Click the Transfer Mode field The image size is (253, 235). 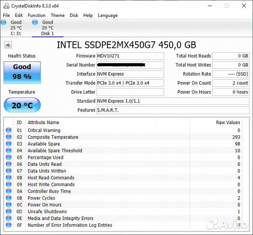point(130,83)
